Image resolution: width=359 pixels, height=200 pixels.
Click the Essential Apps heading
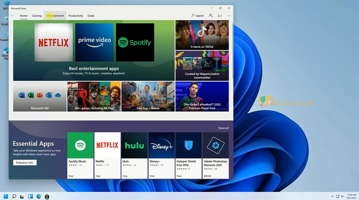click(33, 143)
